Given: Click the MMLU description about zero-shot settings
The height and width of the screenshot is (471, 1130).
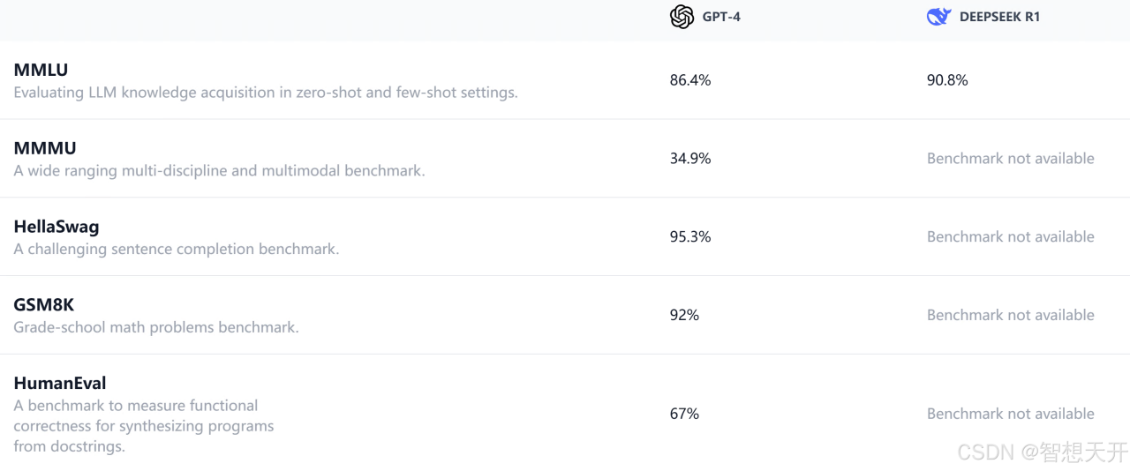Looking at the screenshot, I should (x=266, y=93).
